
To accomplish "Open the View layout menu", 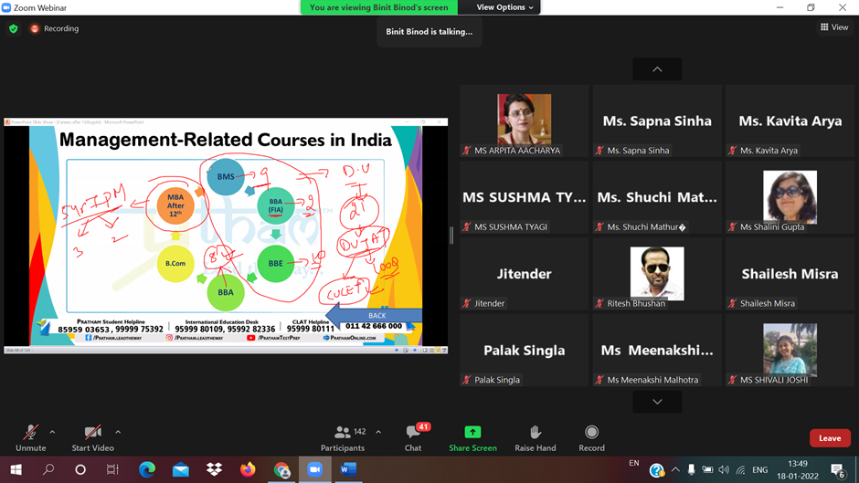I will pyautogui.click(x=834, y=27).
